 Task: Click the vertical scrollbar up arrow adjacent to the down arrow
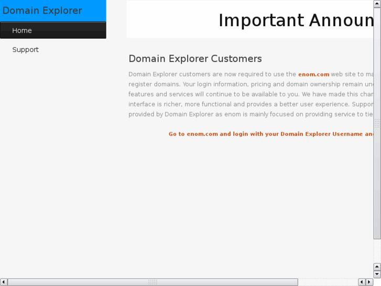[x=377, y=267]
